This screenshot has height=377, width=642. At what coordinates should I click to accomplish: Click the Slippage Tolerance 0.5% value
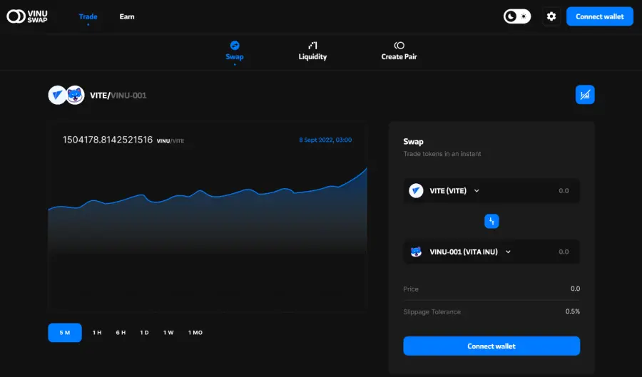(572, 311)
